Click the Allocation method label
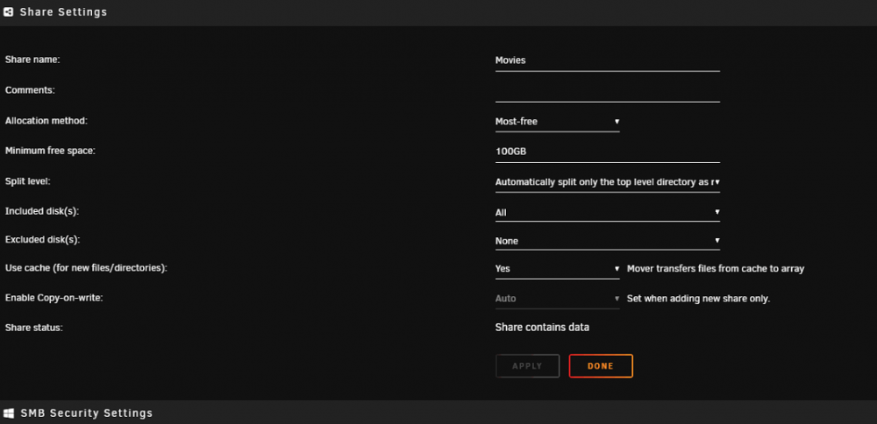 46,121
